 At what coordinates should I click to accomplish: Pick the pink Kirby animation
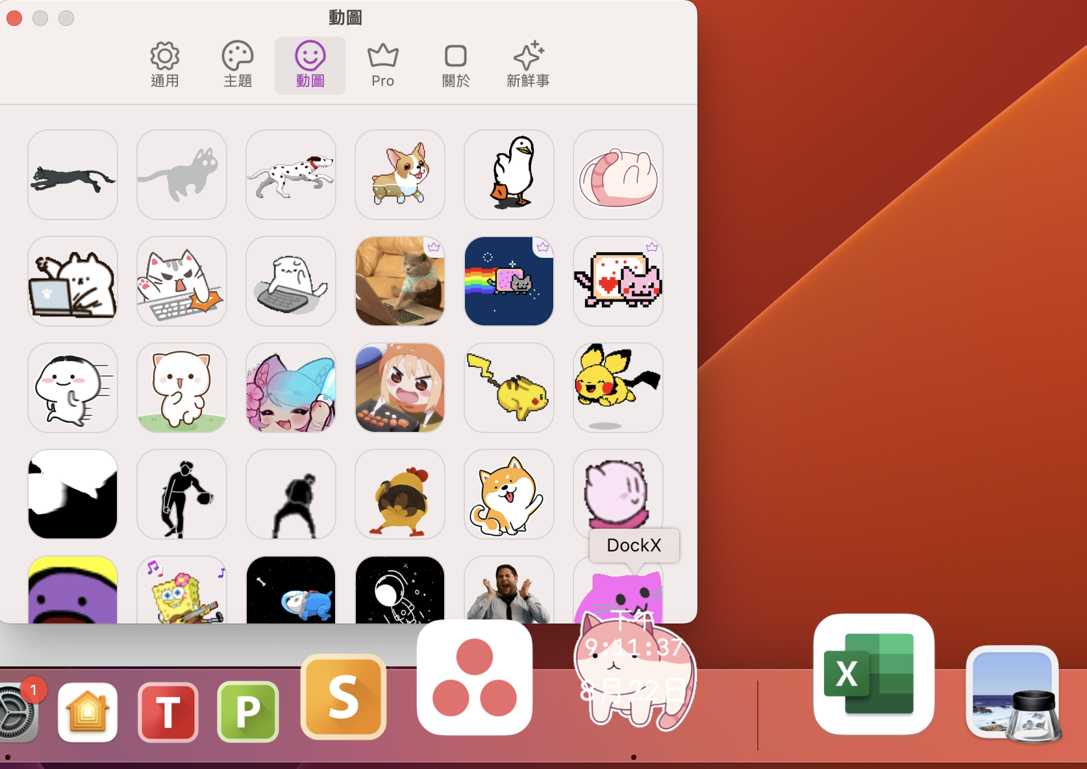(618, 490)
